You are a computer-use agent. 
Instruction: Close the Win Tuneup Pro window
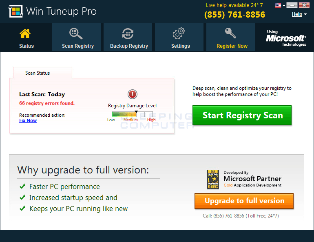click(x=304, y=5)
